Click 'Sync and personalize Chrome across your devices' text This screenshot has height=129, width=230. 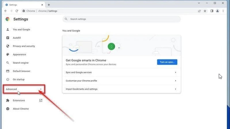tap(91, 64)
